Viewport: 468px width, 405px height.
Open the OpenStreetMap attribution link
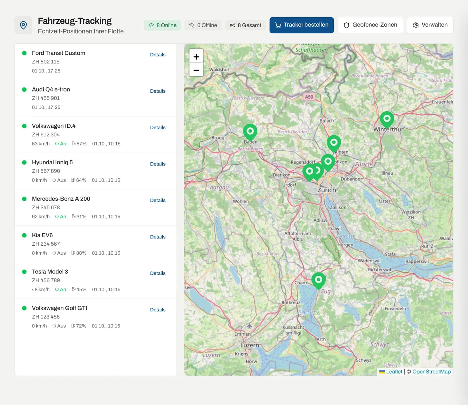[431, 372]
